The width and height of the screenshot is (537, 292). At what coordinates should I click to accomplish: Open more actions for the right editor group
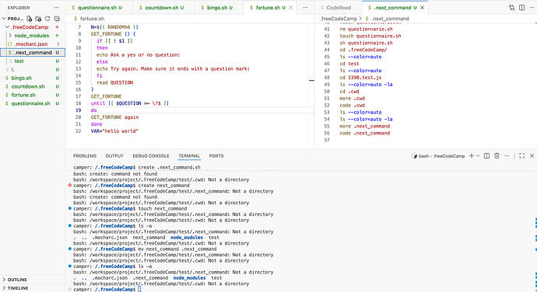click(532, 8)
